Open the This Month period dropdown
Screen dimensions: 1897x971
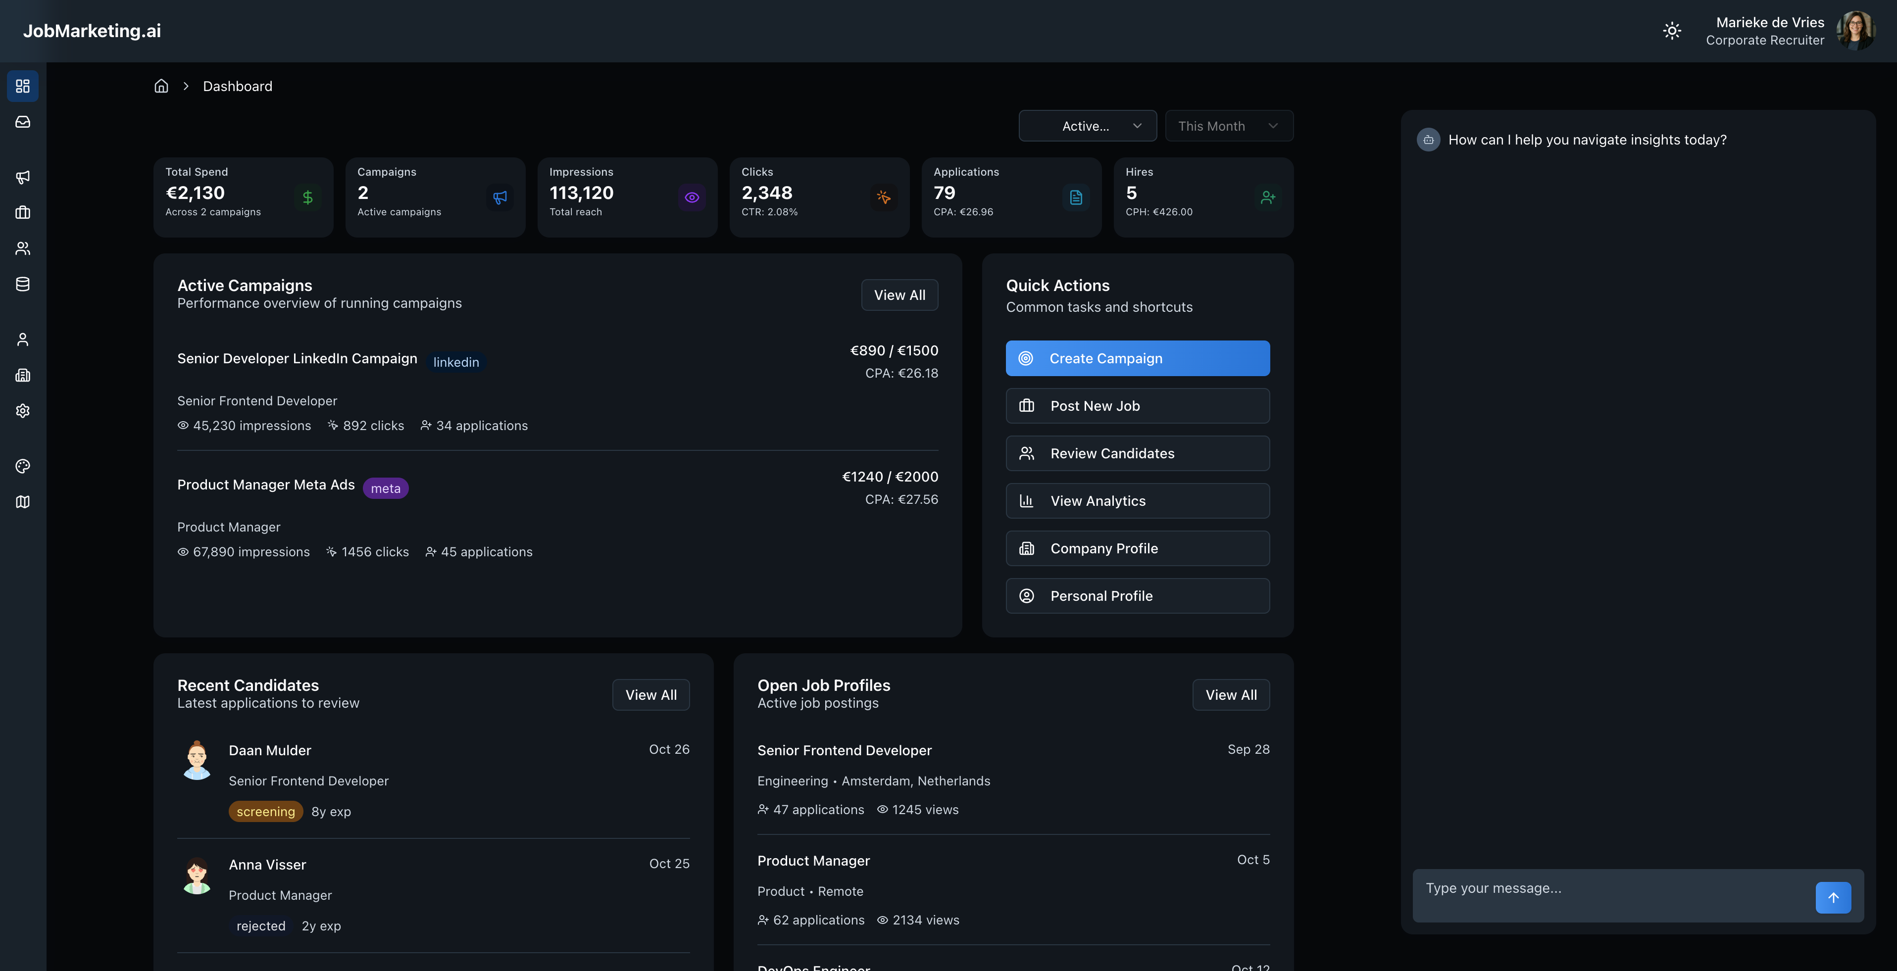(1228, 126)
